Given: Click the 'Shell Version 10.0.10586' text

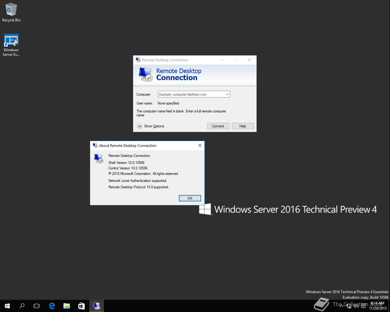Looking at the screenshot, I should [126, 163].
